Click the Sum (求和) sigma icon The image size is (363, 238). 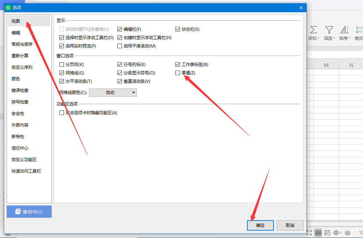[313, 30]
